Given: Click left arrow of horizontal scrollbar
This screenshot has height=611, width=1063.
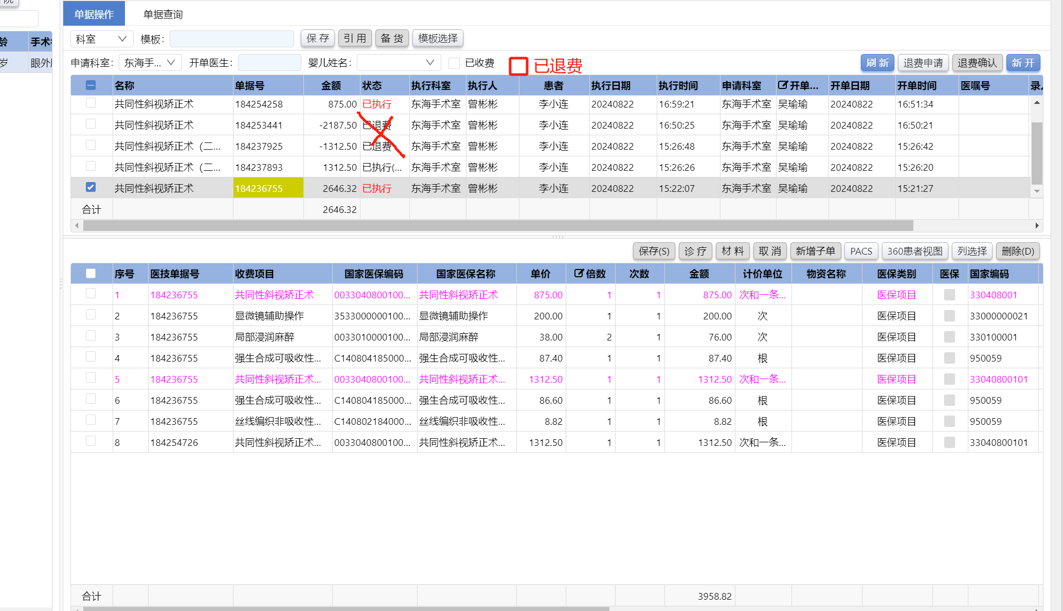Looking at the screenshot, I should click(77, 226).
